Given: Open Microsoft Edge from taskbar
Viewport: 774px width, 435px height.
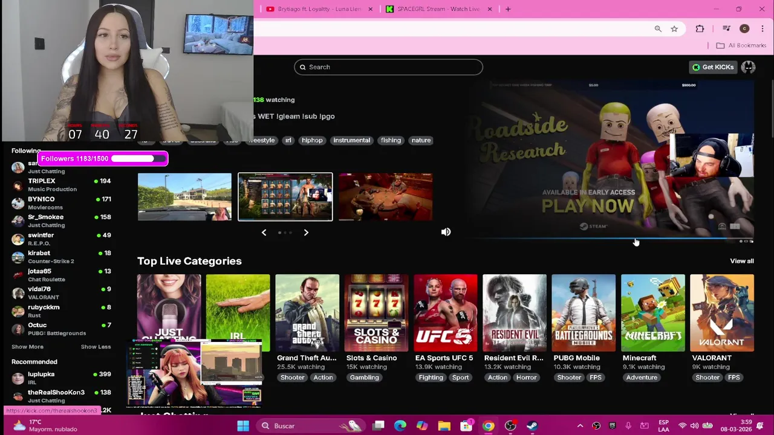Looking at the screenshot, I should [x=400, y=426].
